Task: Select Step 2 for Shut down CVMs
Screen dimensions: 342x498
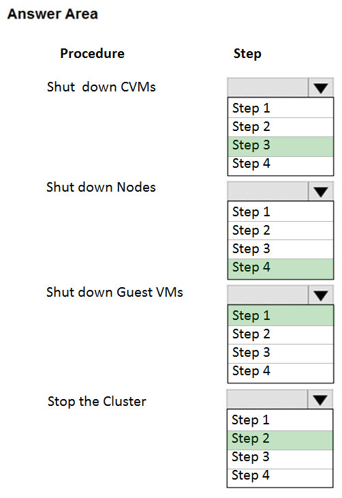Action: 281,127
